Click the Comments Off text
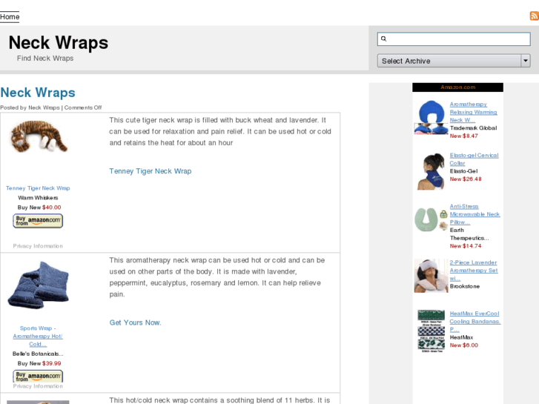 tap(83, 107)
